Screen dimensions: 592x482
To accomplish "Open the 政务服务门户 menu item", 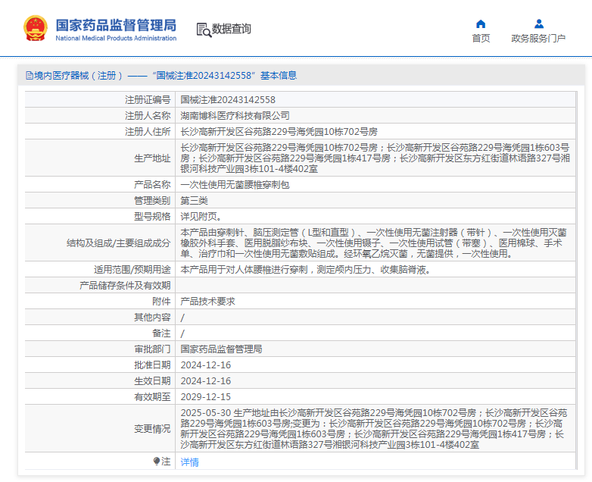I will pos(538,39).
